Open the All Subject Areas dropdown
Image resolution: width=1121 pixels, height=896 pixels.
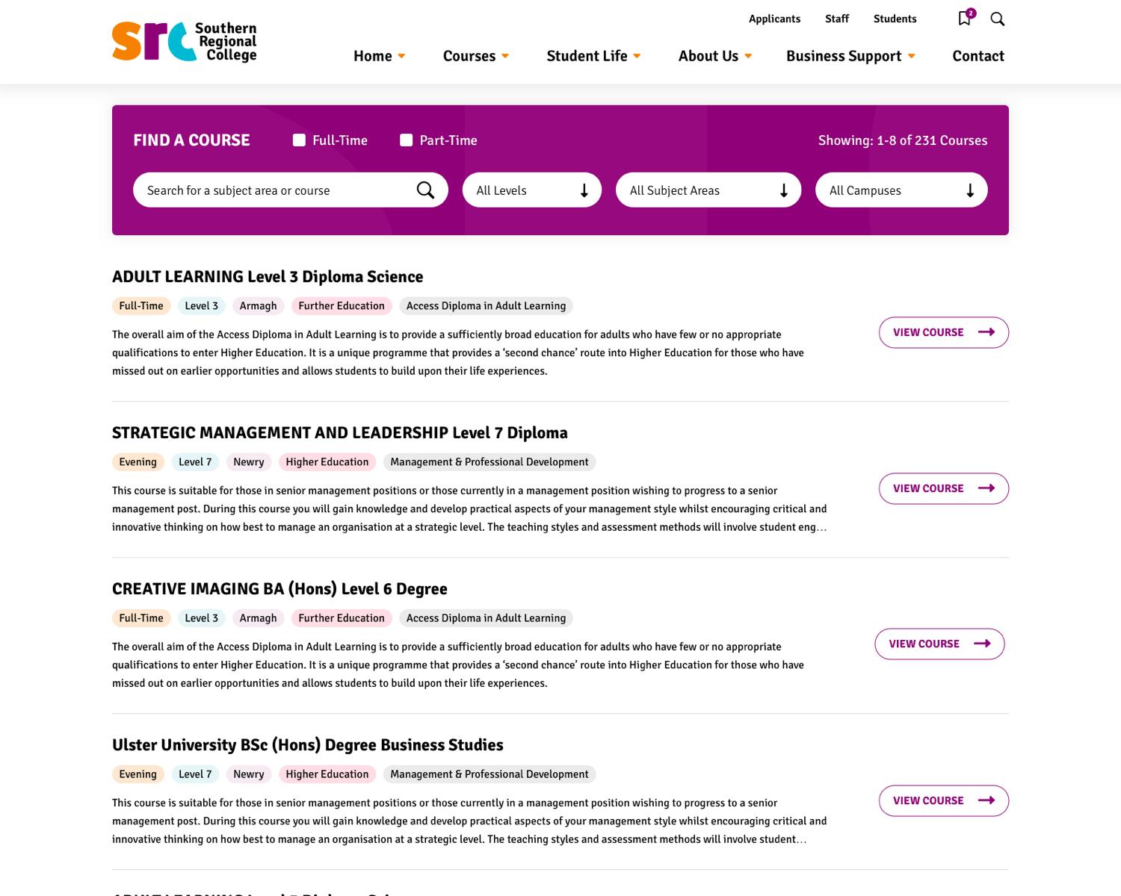[708, 190]
